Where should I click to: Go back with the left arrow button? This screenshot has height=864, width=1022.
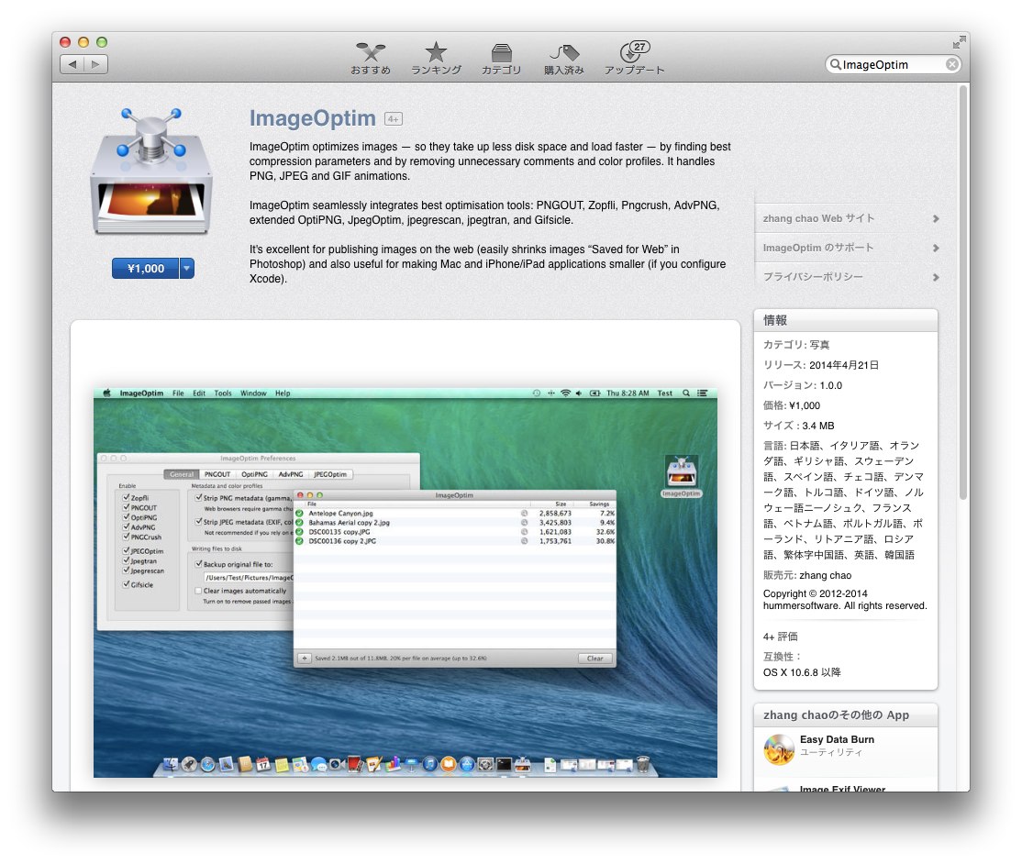click(72, 64)
